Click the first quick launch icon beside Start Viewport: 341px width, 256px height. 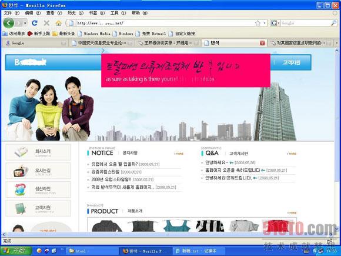pos(39,251)
